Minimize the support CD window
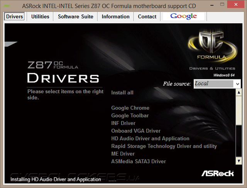Viewport: 247px width, 188px height. click(x=212, y=5)
